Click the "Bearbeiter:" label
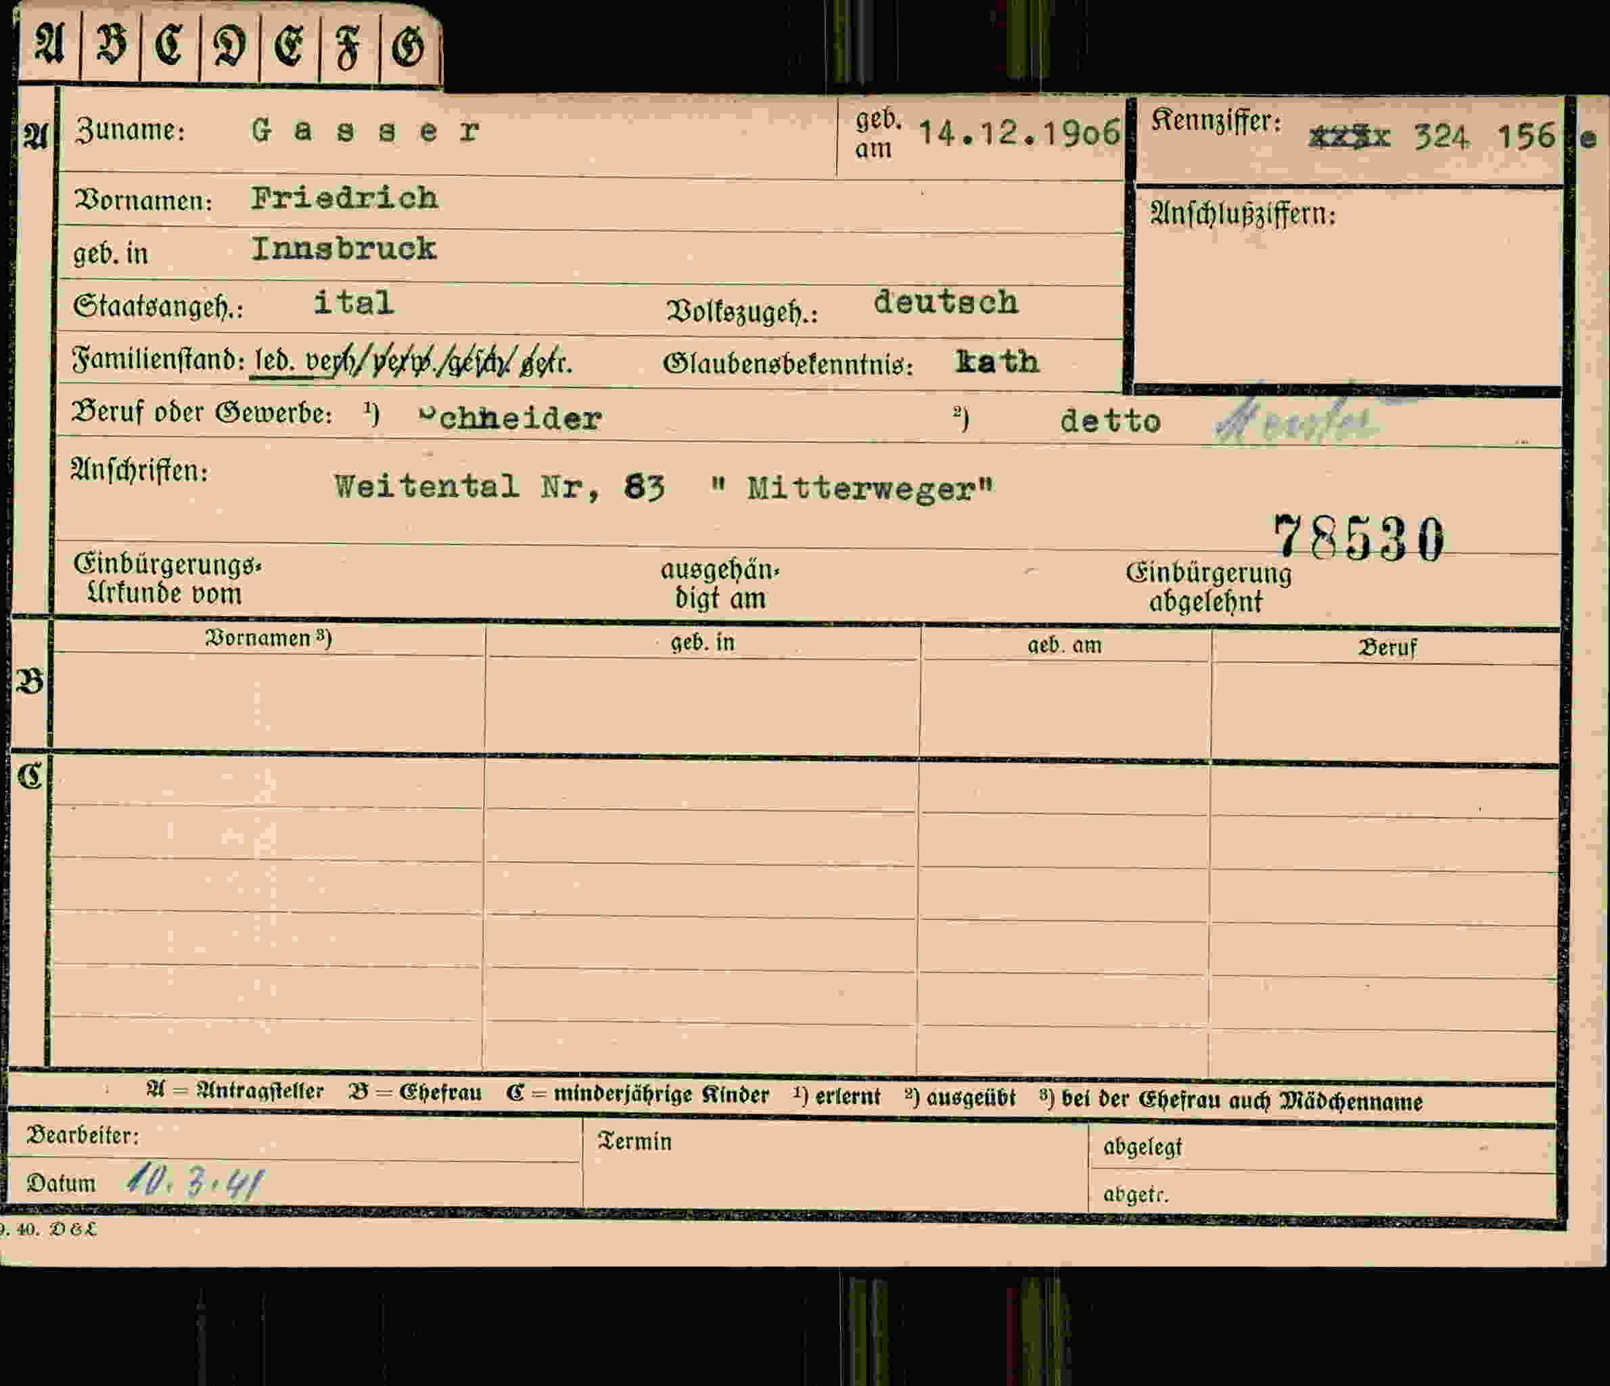Screen dimensions: 1610x1386 [x=83, y=1135]
